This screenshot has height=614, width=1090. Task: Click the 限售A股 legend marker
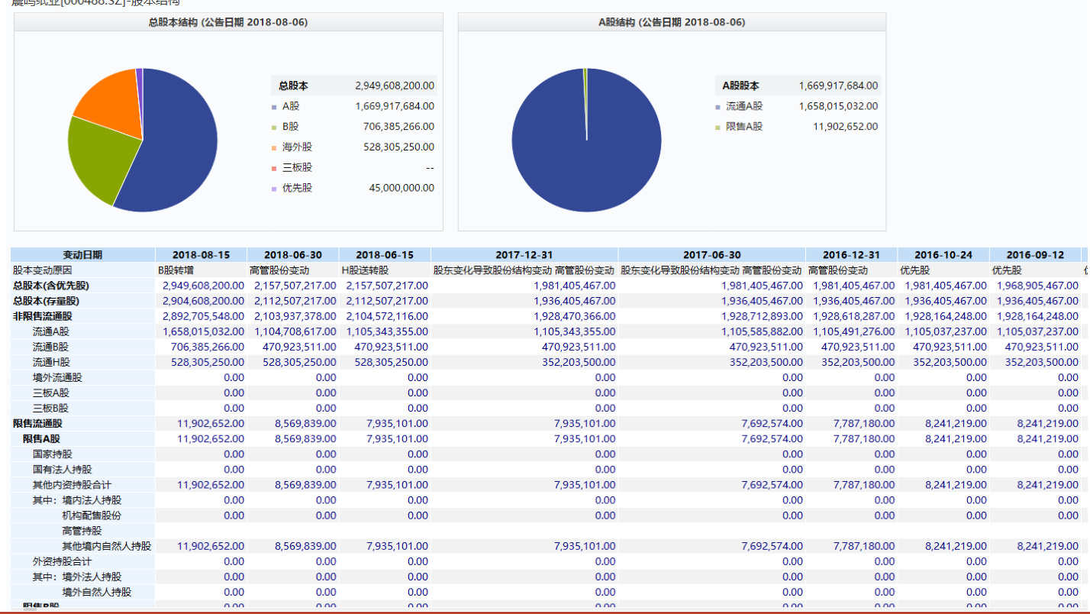(718, 128)
